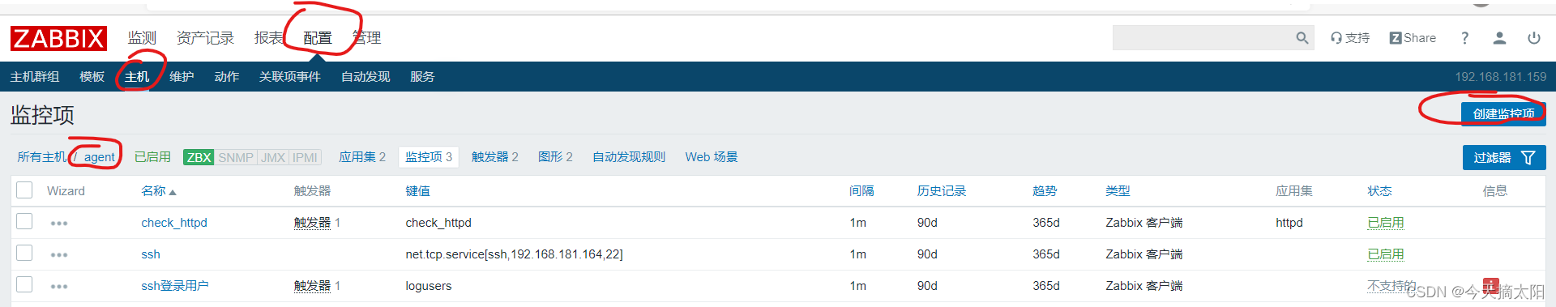Toggle 已启用 status of check_httpd item
Screen dimensions: 1556x307
coord(1386,223)
